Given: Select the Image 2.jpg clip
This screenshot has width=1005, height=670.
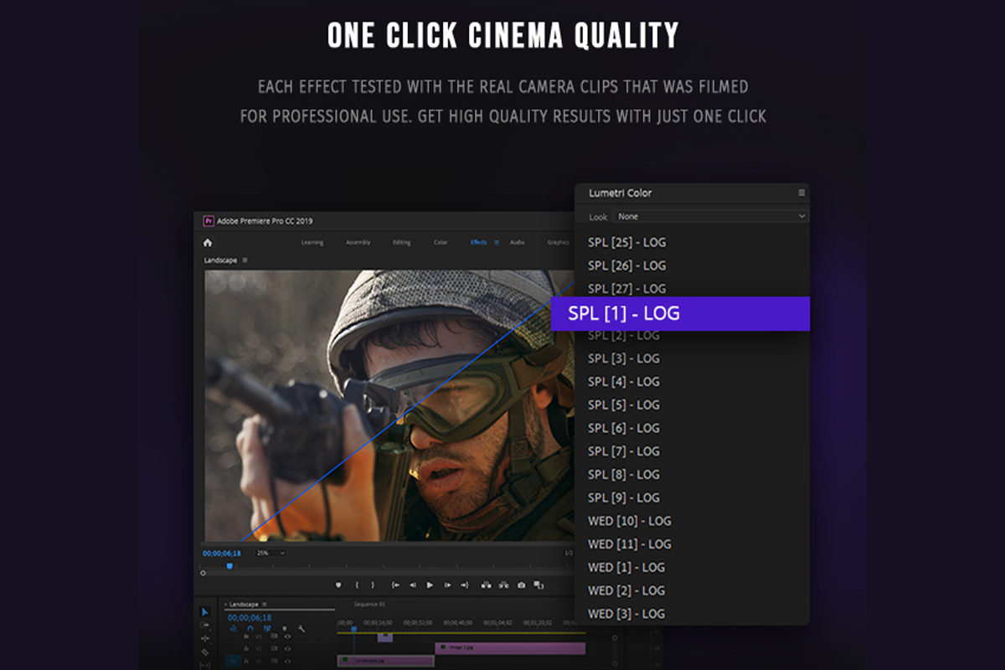Looking at the screenshot, I should pos(511,648).
